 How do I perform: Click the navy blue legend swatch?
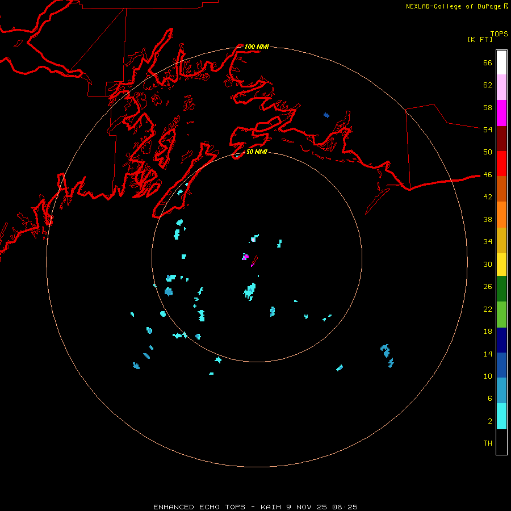pos(501,340)
